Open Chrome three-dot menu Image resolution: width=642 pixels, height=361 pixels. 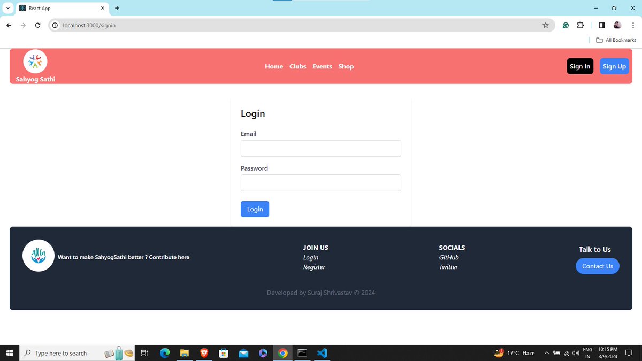633,25
